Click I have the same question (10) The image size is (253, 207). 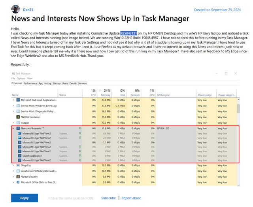pos(70,198)
